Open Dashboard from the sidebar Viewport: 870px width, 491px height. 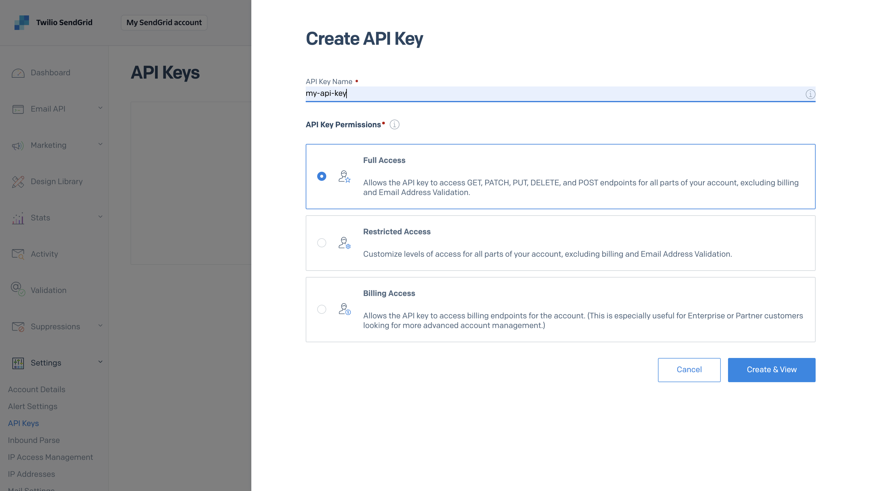(50, 73)
